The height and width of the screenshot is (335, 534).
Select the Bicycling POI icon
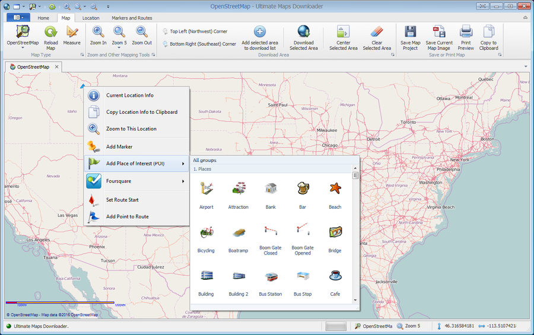point(206,232)
